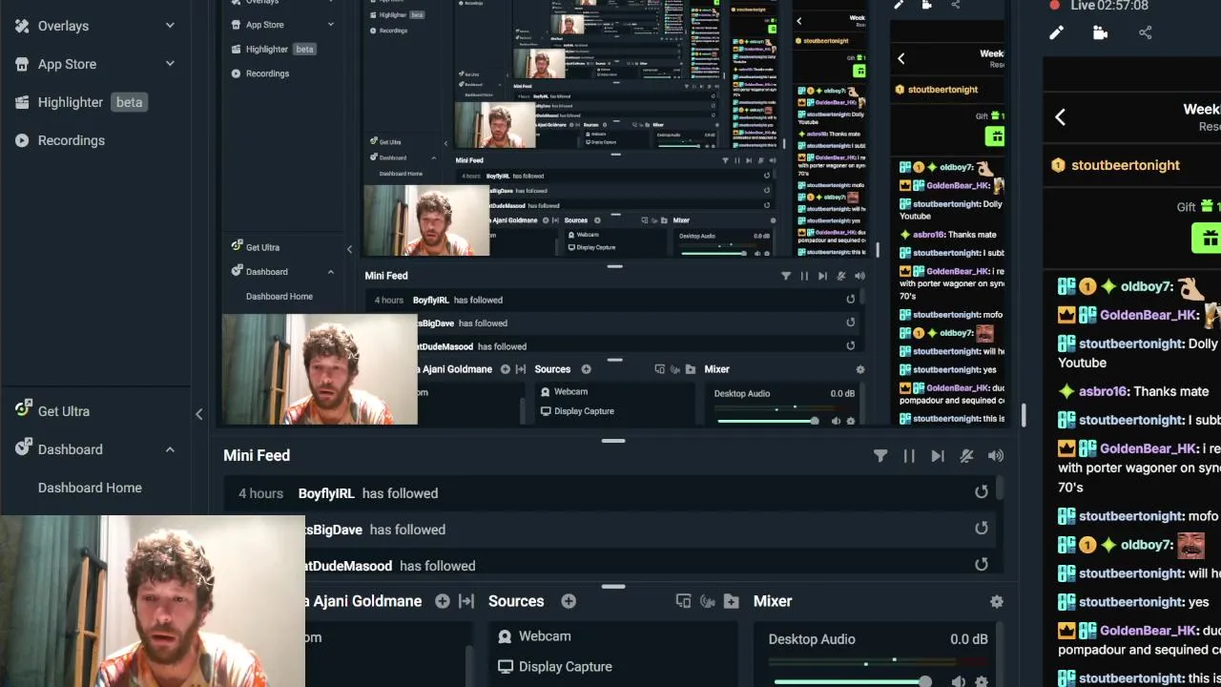This screenshot has height=687, width=1221.
Task: Open Recordings label in the main sidebar
Action: click(x=72, y=140)
